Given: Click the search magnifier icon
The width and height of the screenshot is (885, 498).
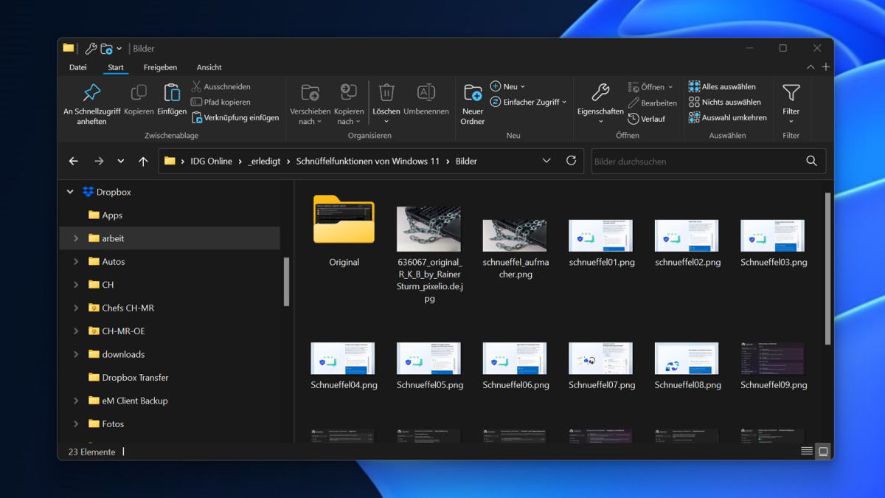Looking at the screenshot, I should tap(812, 161).
